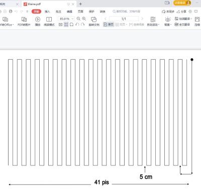Start the slideshow play icon

click(x=38, y=20)
